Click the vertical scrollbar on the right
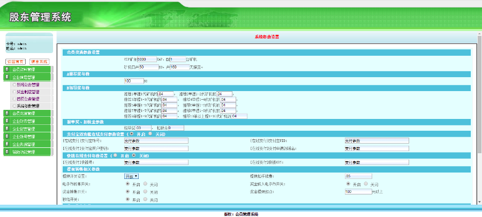The height and width of the screenshot is (217, 482). point(478,107)
